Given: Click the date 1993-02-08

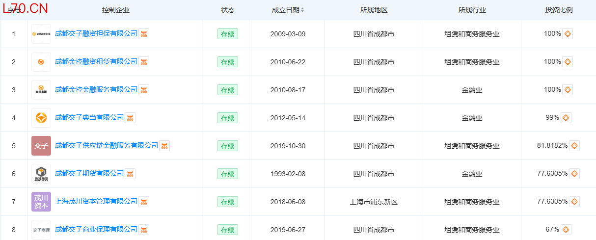Looking at the screenshot, I should pyautogui.click(x=288, y=174).
